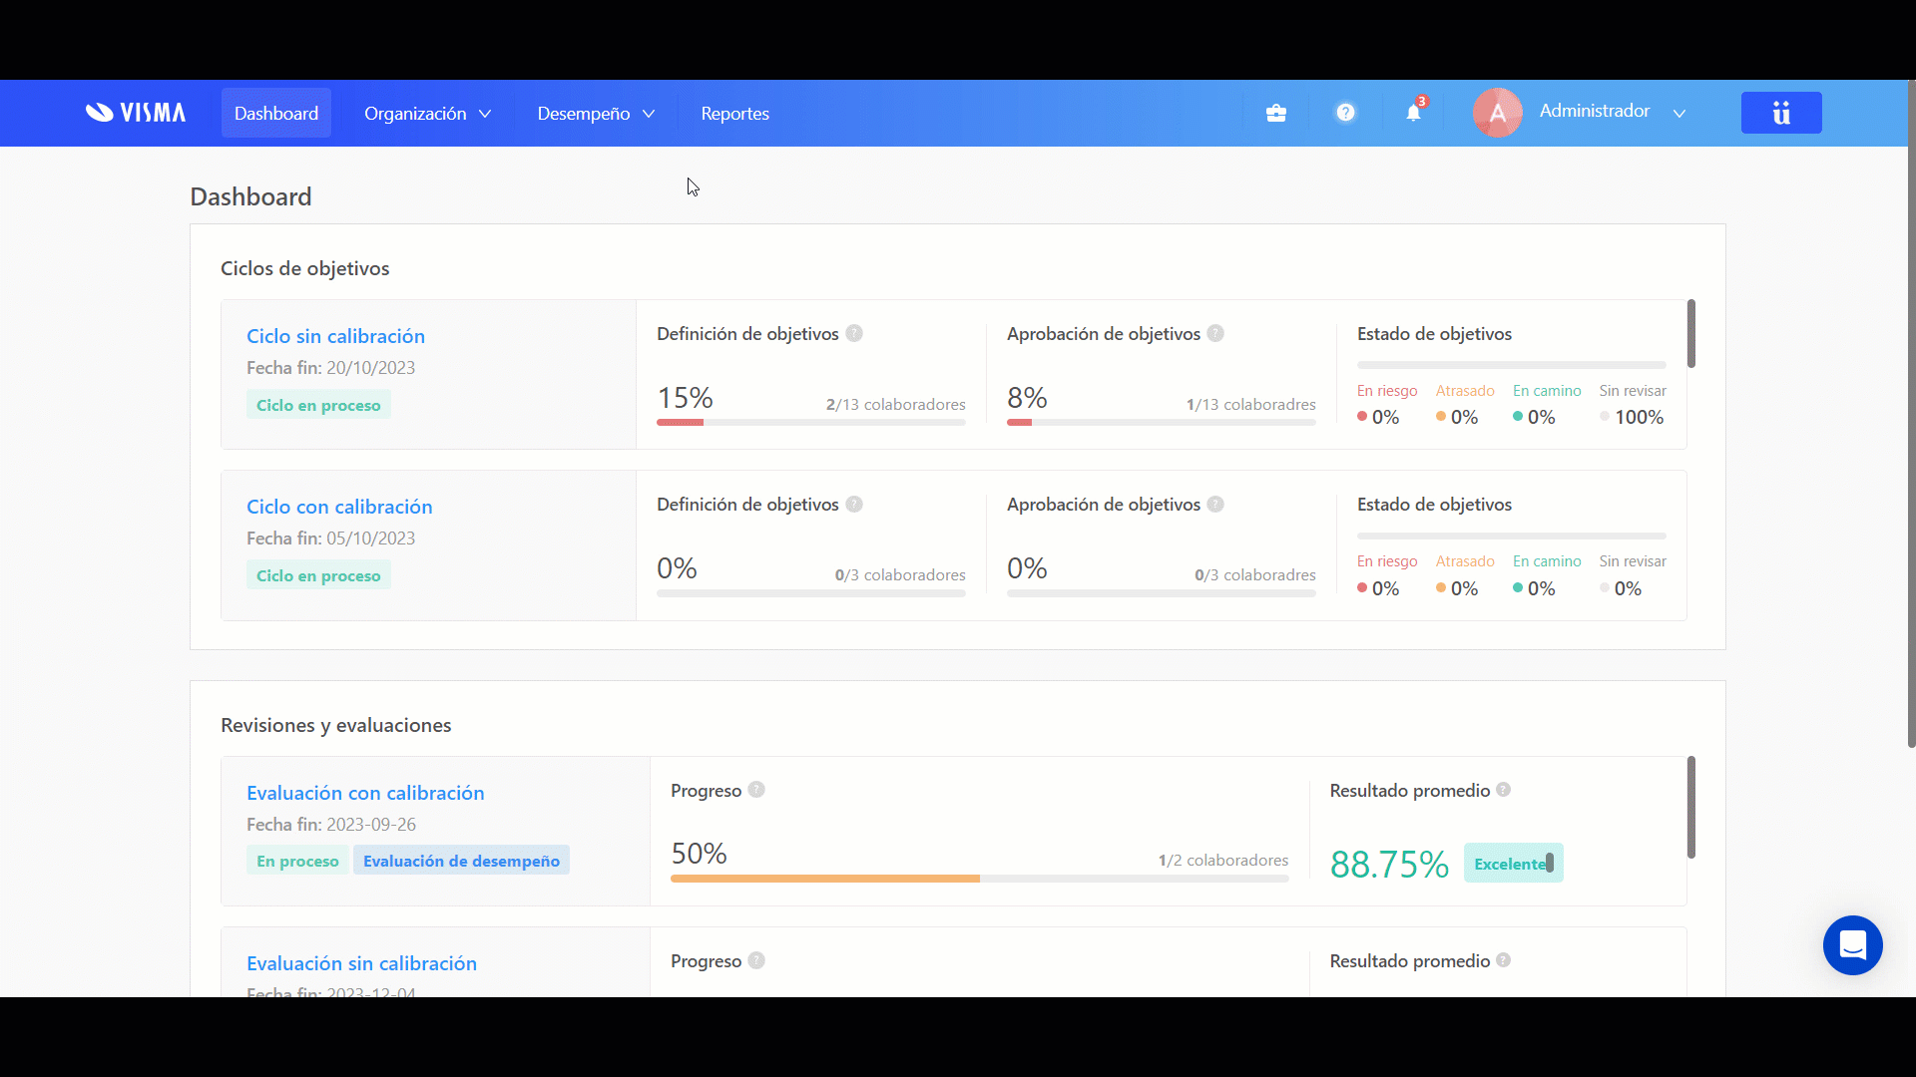The height and width of the screenshot is (1077, 1916).
Task: Open the notifications bell icon
Action: point(1413,113)
